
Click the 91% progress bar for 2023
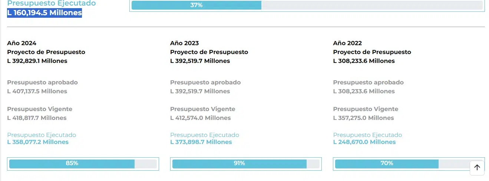(246, 164)
